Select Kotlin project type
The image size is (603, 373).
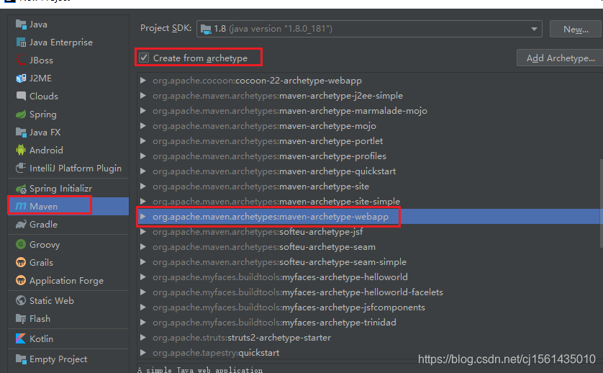(68, 338)
